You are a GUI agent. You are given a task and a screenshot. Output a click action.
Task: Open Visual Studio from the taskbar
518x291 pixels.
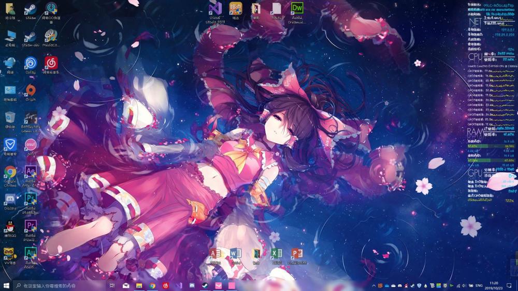tap(179, 285)
